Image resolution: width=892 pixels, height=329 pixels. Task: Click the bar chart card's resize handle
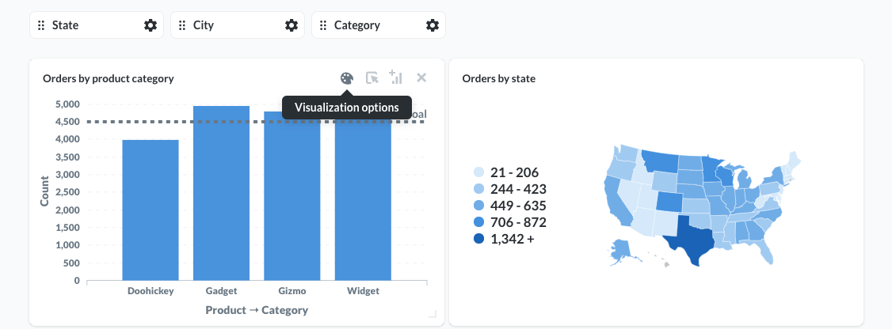tap(432, 314)
